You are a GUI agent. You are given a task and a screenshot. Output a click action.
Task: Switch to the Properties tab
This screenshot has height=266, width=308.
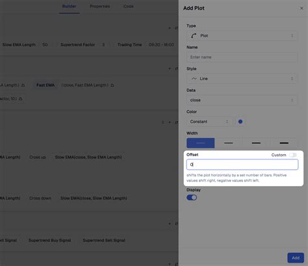pyautogui.click(x=100, y=7)
